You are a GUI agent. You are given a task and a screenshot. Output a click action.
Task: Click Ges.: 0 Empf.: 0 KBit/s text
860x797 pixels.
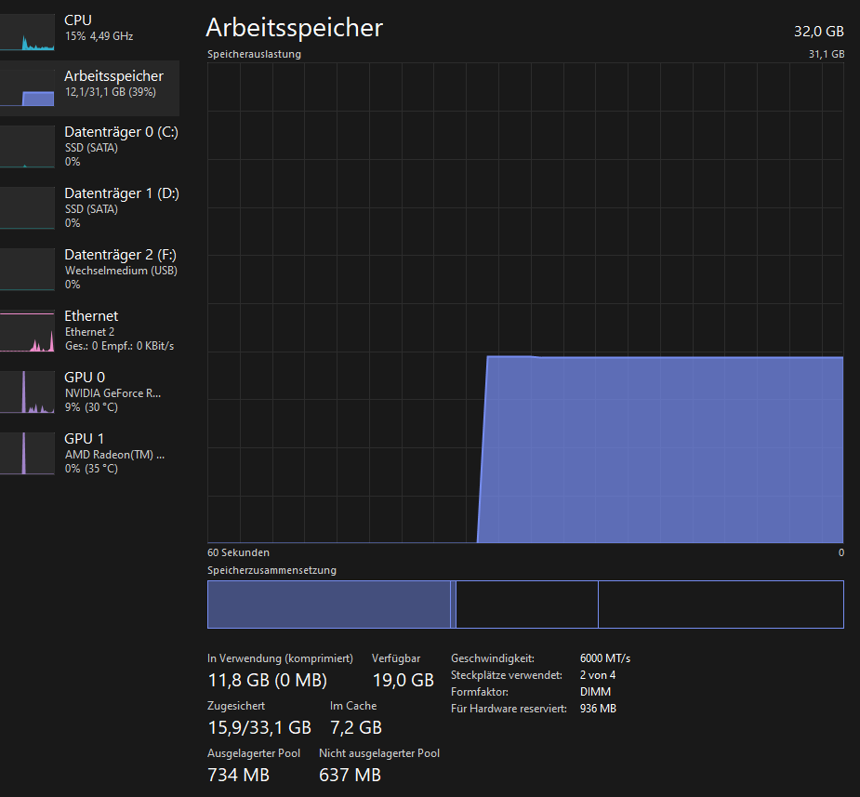point(119,346)
